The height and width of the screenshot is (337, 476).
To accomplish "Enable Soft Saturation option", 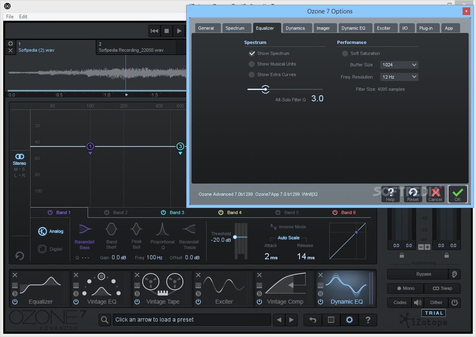I will [345, 53].
